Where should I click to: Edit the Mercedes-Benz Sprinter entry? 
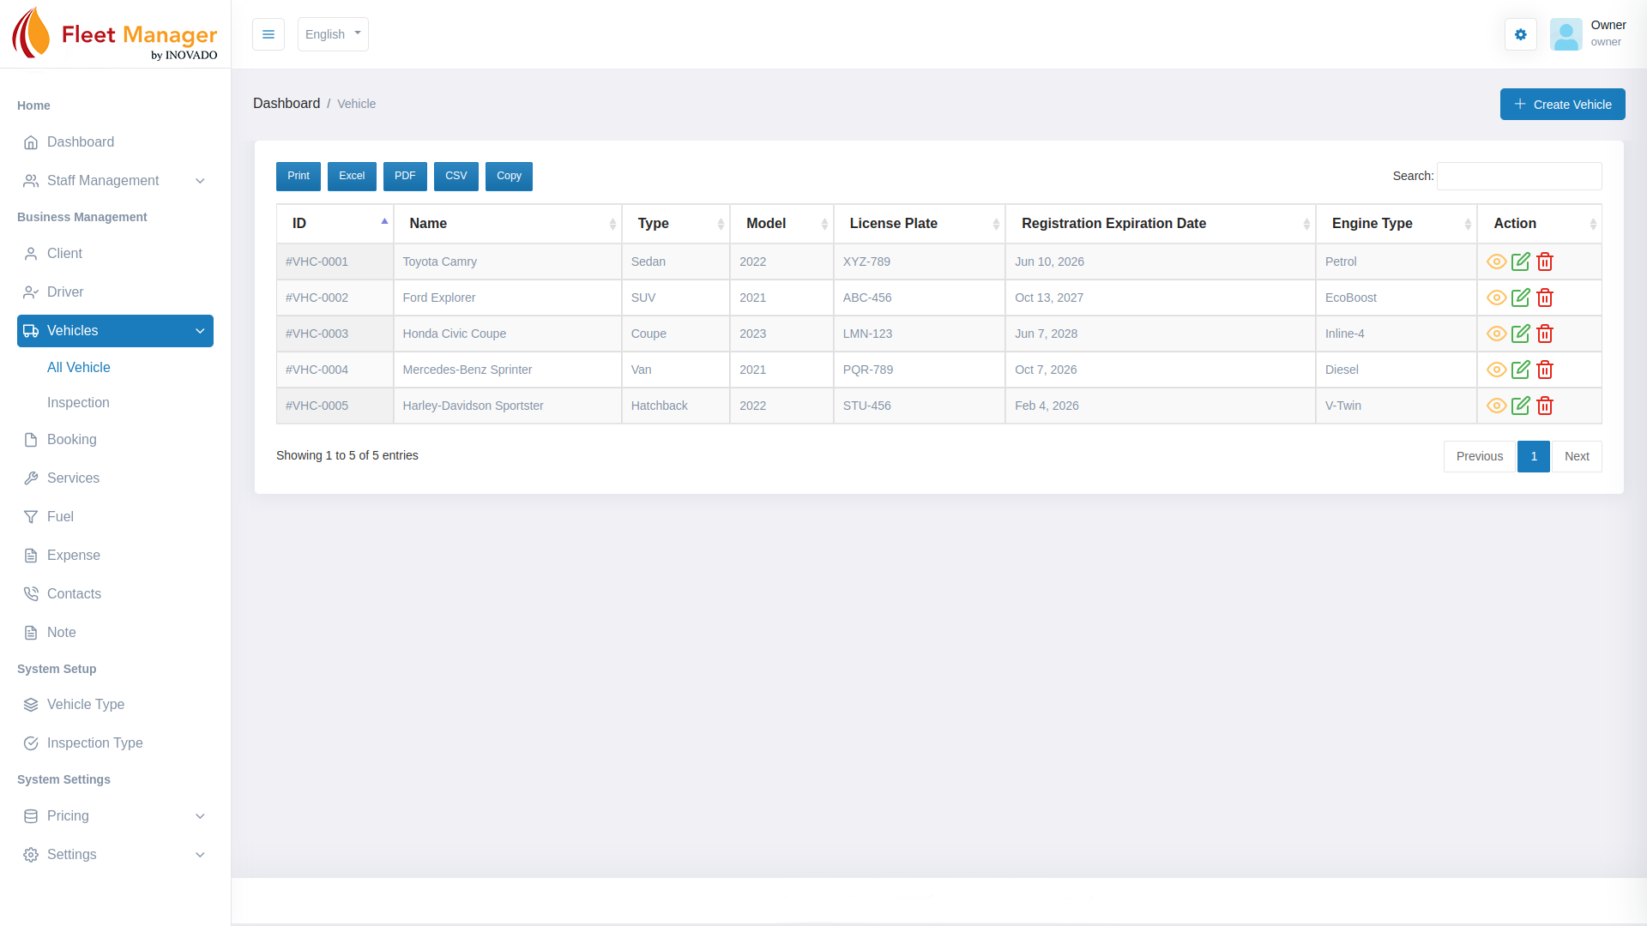[x=1520, y=370]
